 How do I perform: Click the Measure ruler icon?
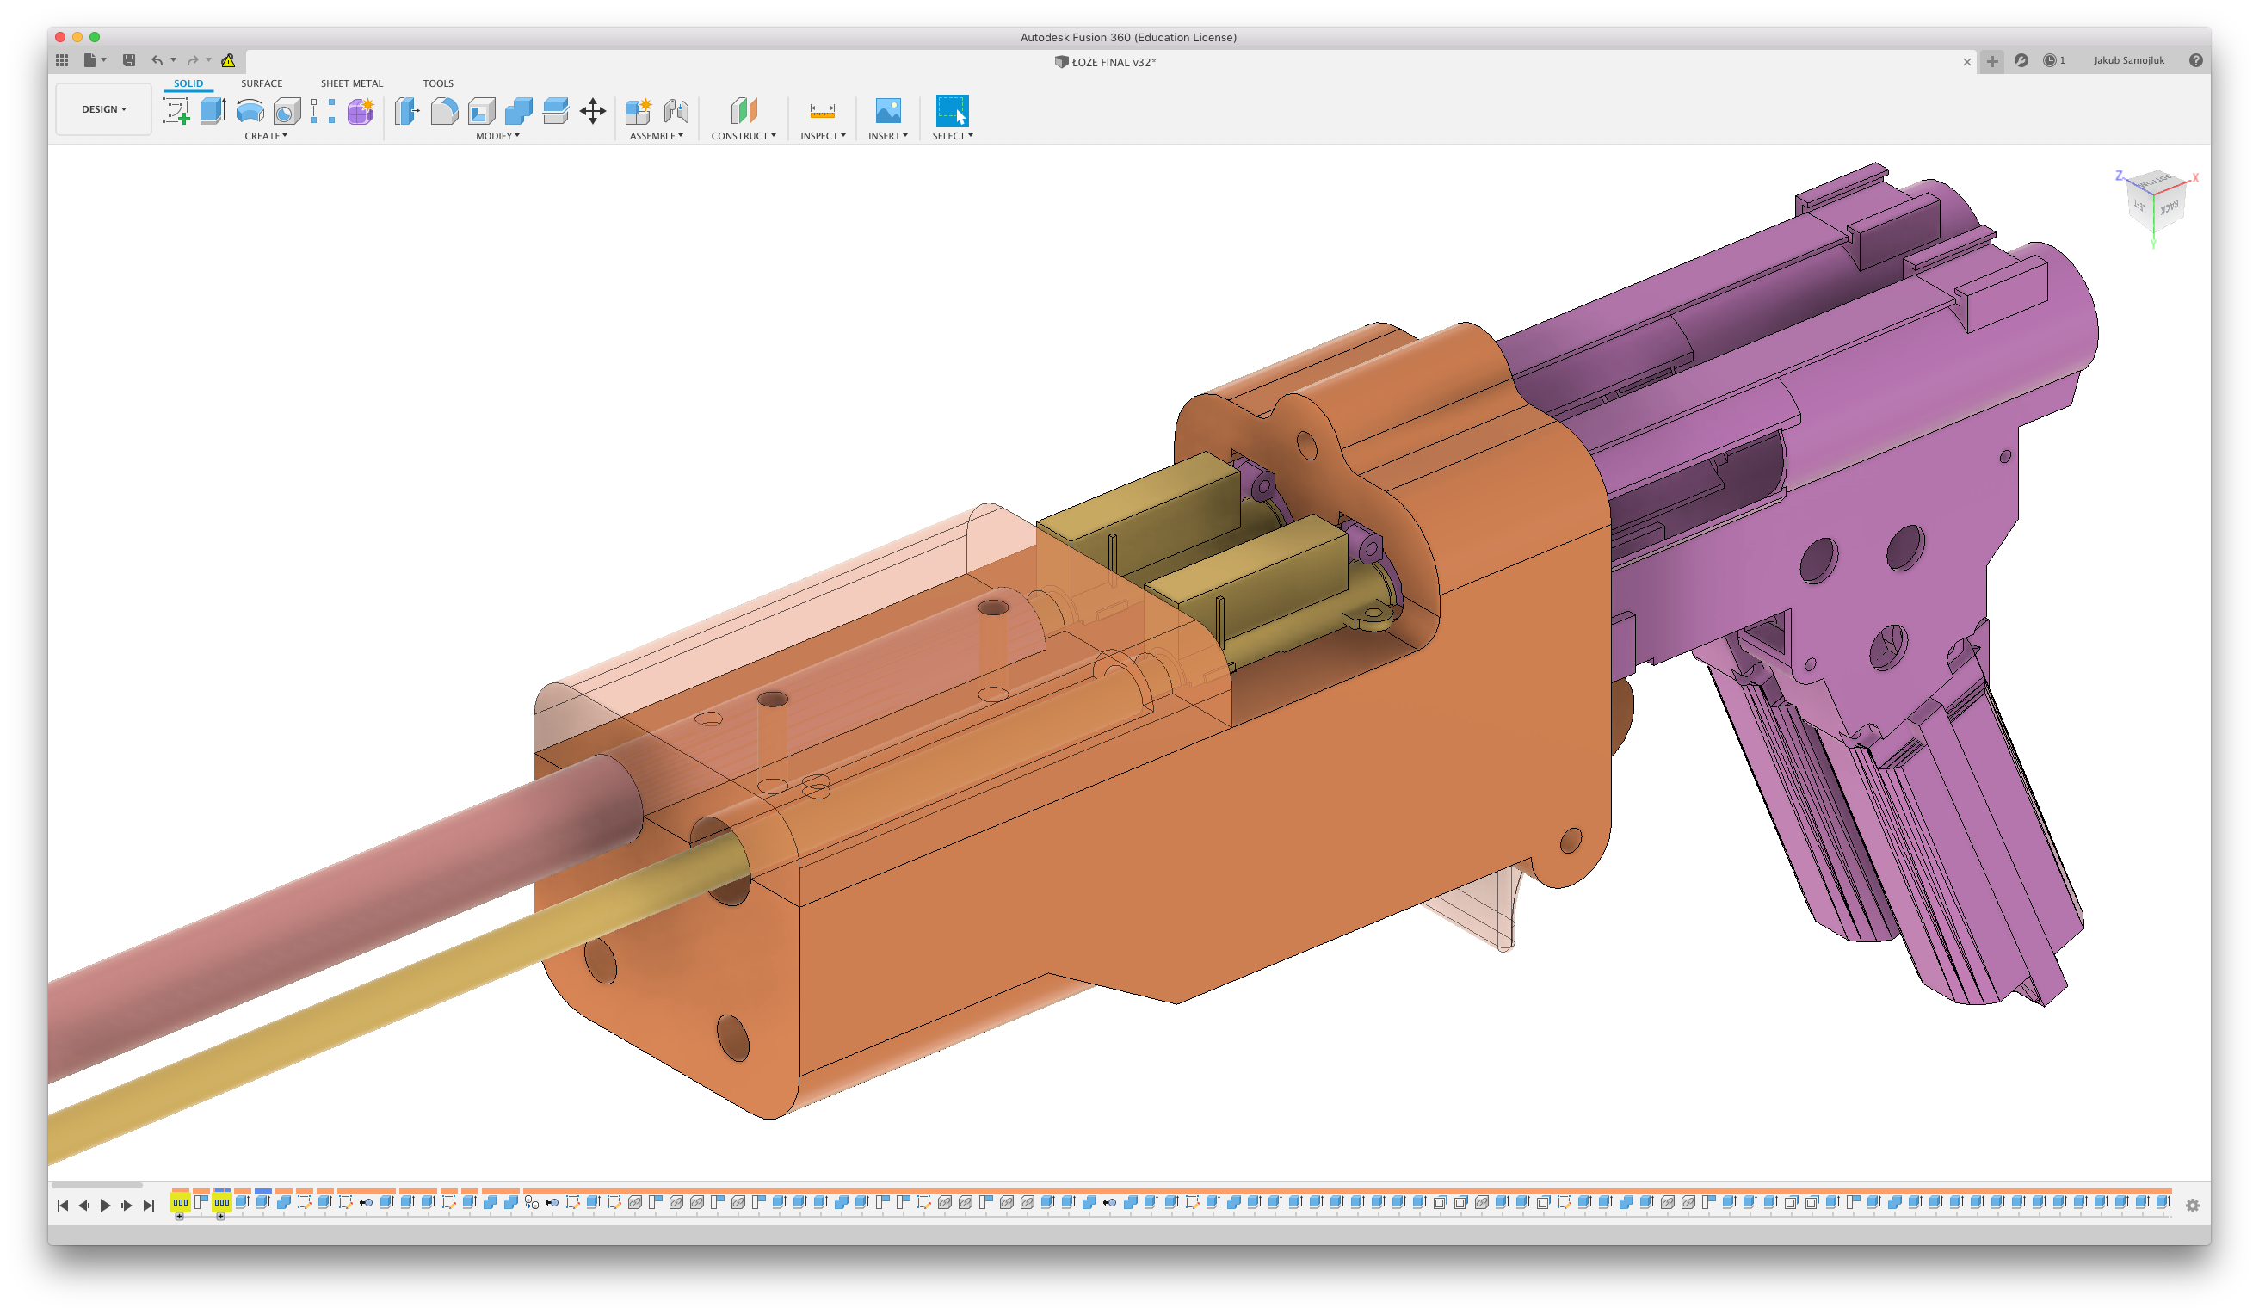click(822, 111)
